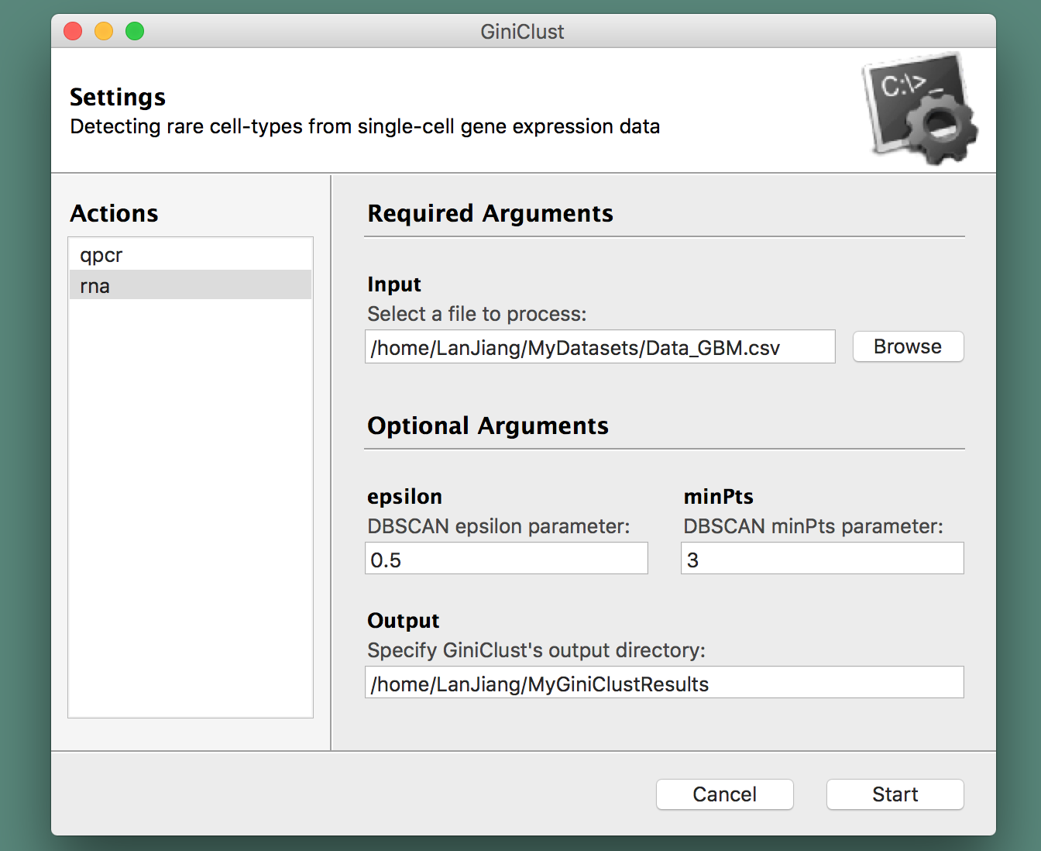The width and height of the screenshot is (1041, 851).
Task: Click the Browse button
Action: (x=908, y=346)
